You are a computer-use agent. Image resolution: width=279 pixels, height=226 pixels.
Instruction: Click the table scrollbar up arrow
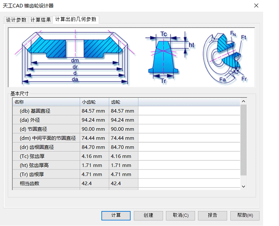coord(243,101)
